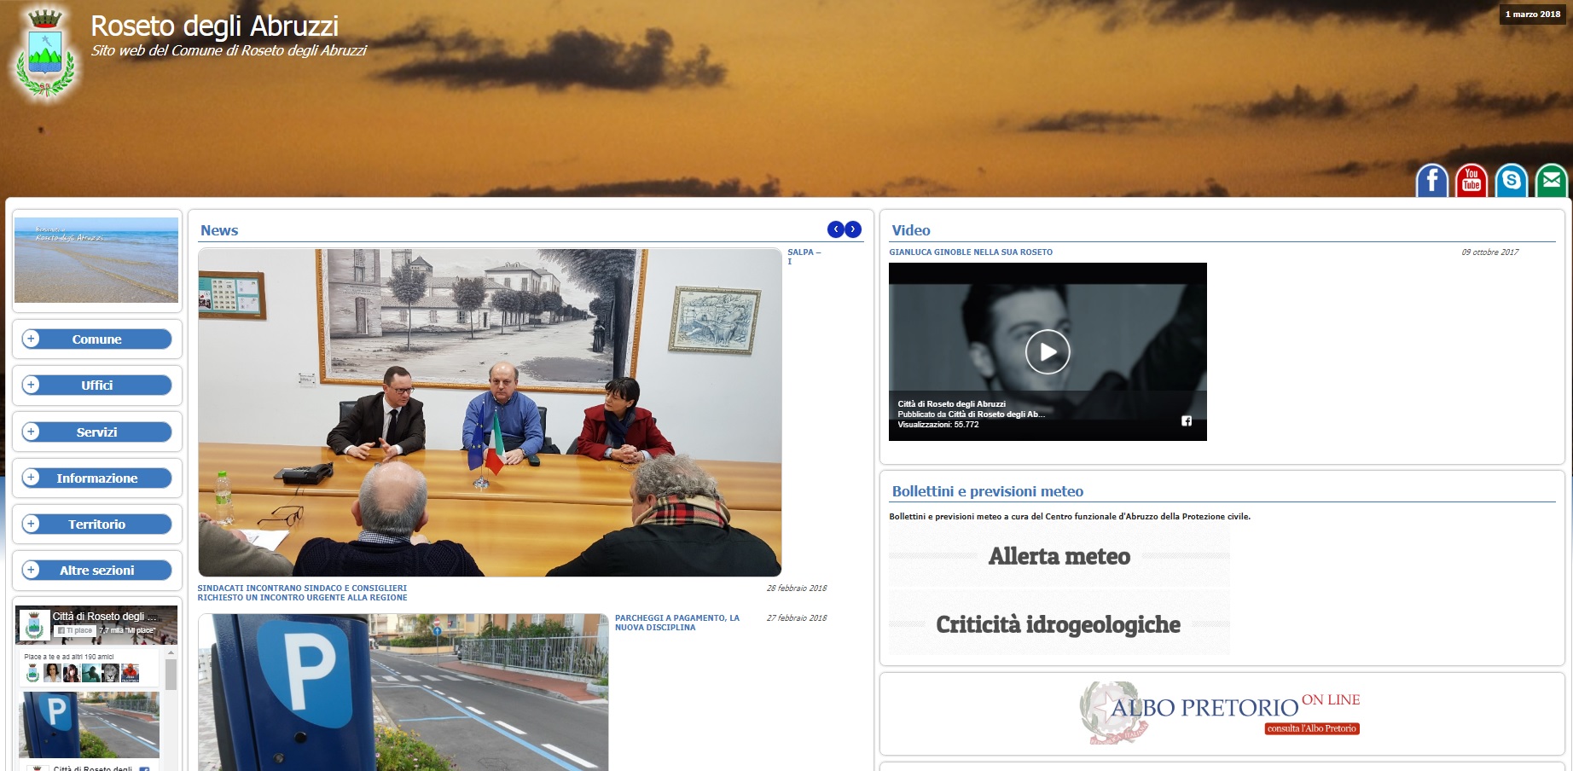Play the Gianluca Ginoble video
Image resolution: width=1573 pixels, height=771 pixels.
[1048, 351]
